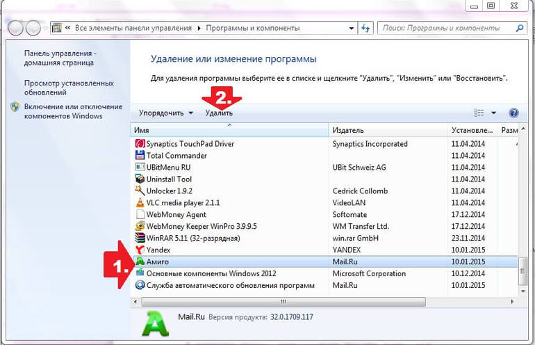The image size is (535, 345).
Task: Select the Uninstall Tool row
Action: tap(324, 179)
